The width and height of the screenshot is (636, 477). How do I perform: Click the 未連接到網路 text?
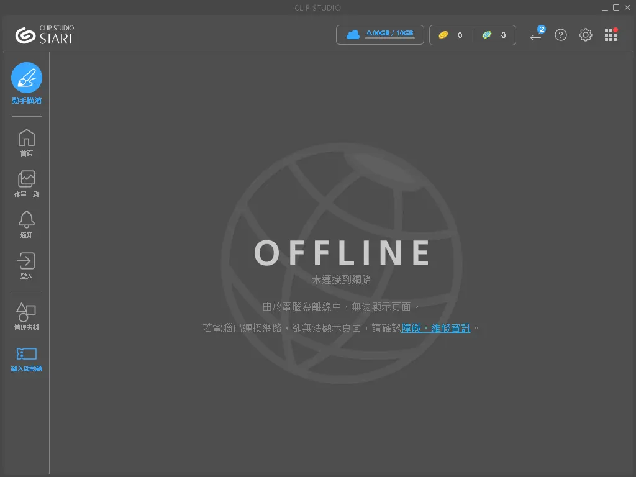click(x=341, y=279)
